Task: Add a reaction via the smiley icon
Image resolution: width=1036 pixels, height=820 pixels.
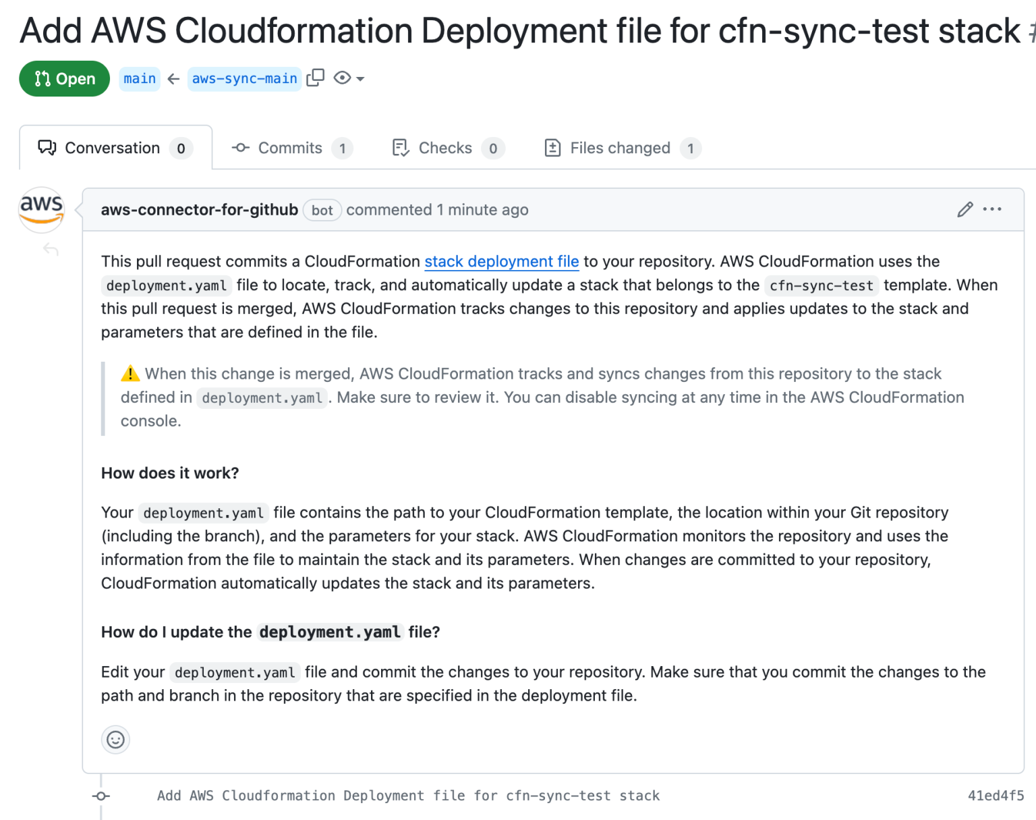Action: pyautogui.click(x=115, y=740)
